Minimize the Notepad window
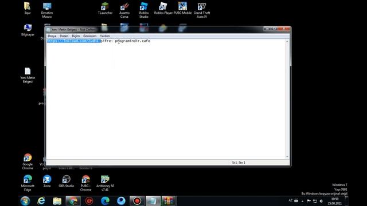The height and width of the screenshot is (206, 367). pos(267,29)
